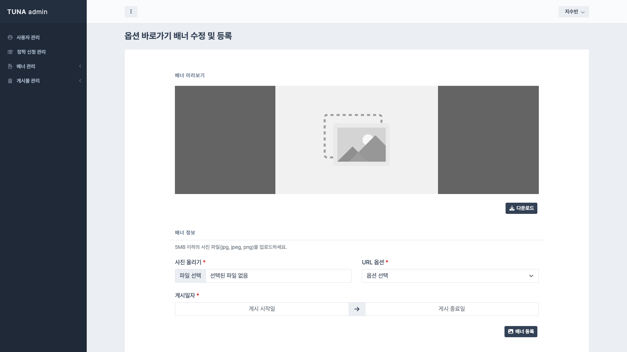Click the file icon beside 배너 관리
This screenshot has width=627, height=352.
(x=10, y=66)
